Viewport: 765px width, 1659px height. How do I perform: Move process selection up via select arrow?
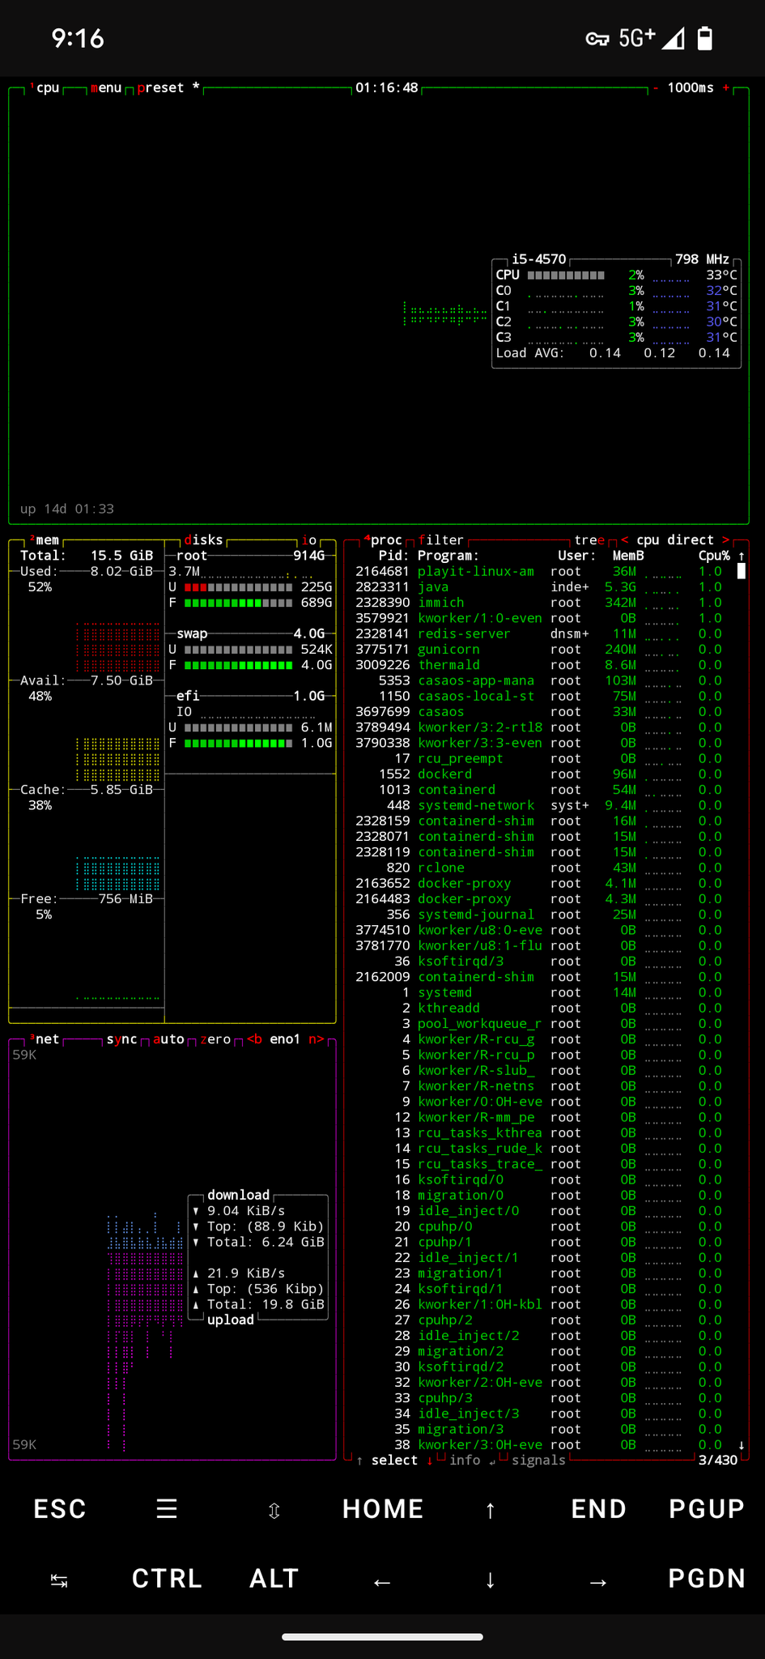(359, 1460)
